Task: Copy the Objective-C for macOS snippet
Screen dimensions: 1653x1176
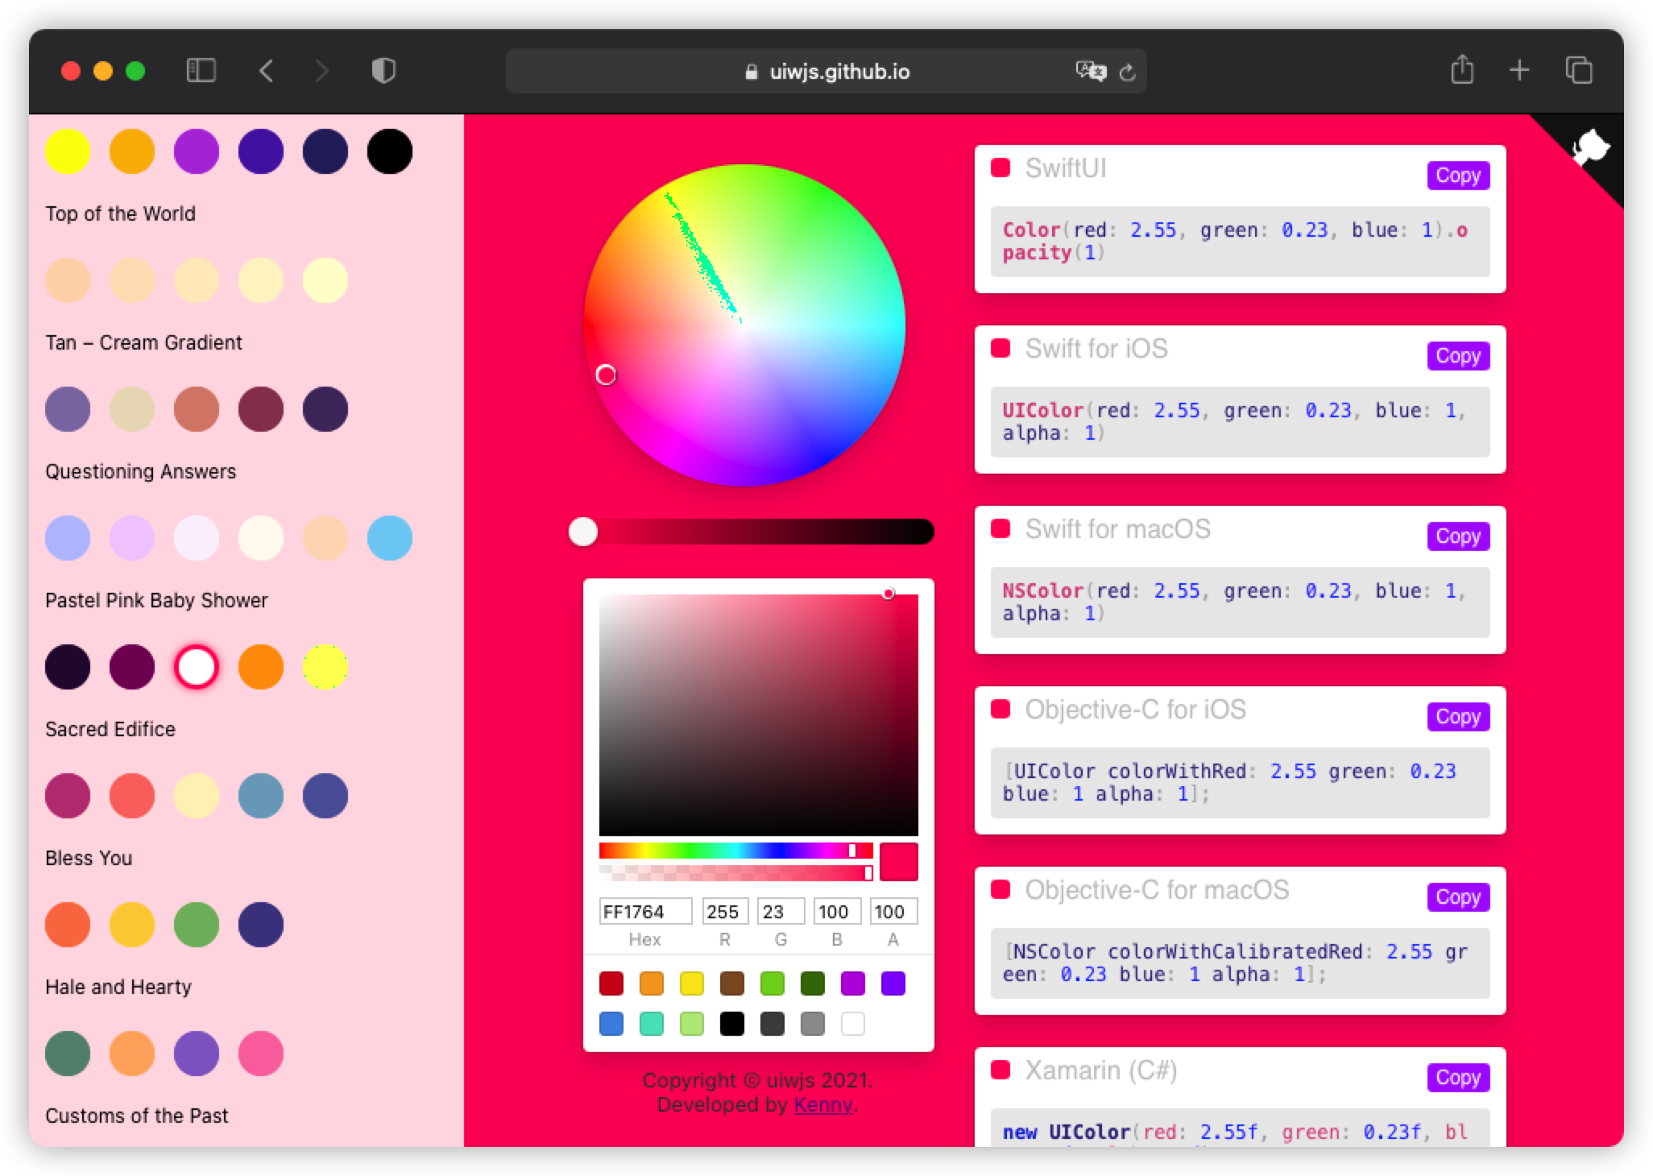Action: tap(1457, 896)
